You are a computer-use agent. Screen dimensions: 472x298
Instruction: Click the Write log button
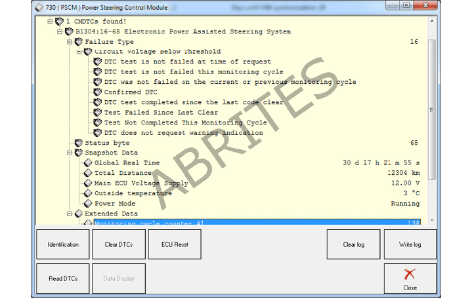[410, 244]
